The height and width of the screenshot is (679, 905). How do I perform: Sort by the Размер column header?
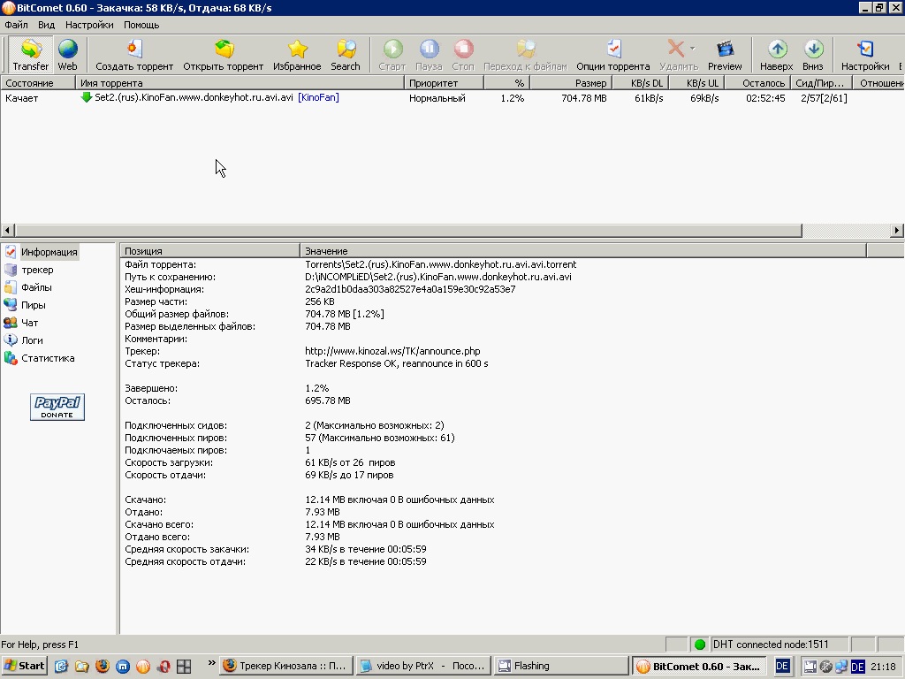(x=570, y=83)
